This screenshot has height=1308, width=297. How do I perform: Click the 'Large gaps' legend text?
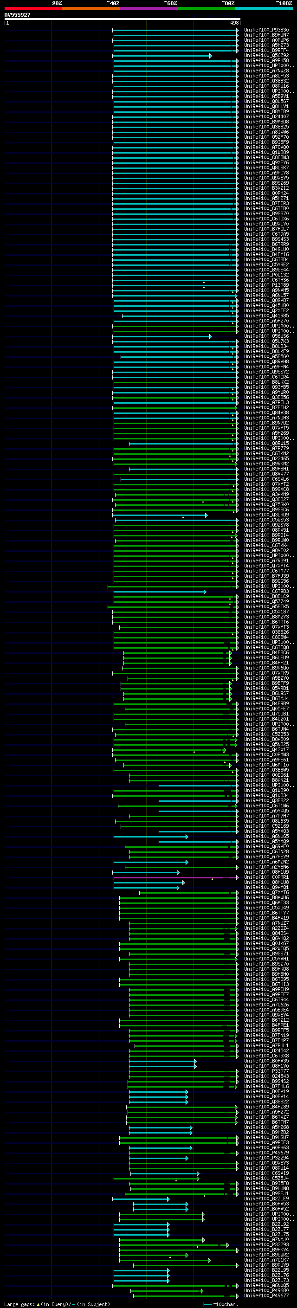[20, 1304]
